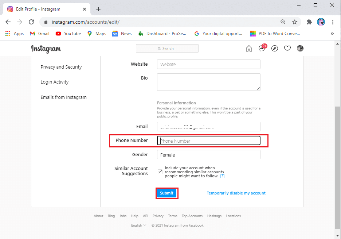Click Temporarily disable my account link
The width and height of the screenshot is (341, 239).
(236, 193)
